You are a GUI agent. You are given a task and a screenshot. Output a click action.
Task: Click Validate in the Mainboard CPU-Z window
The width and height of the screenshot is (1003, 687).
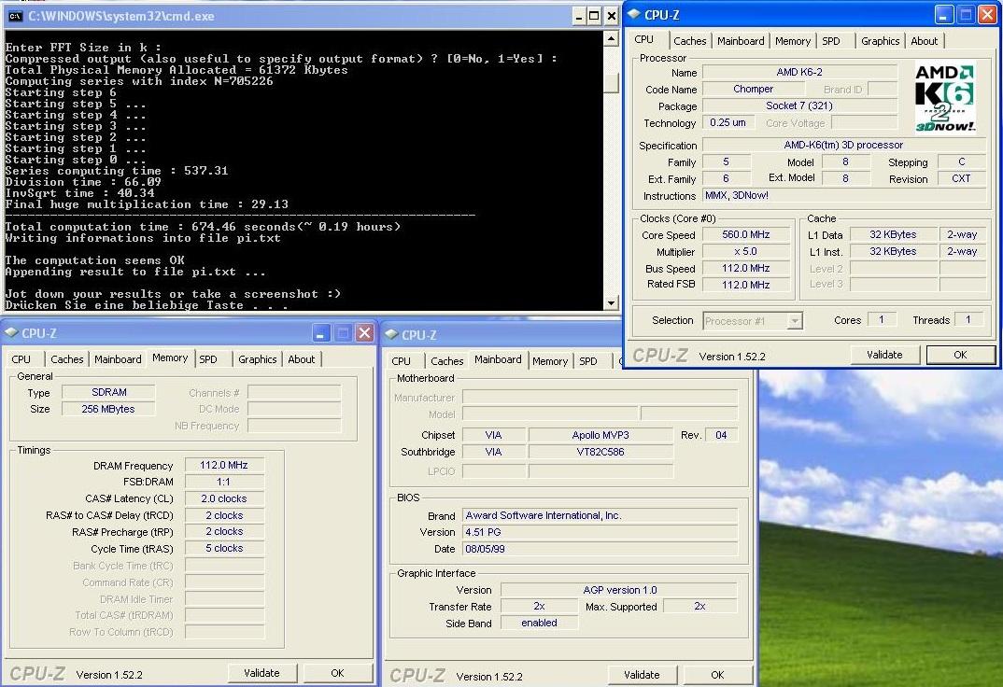pos(642,675)
